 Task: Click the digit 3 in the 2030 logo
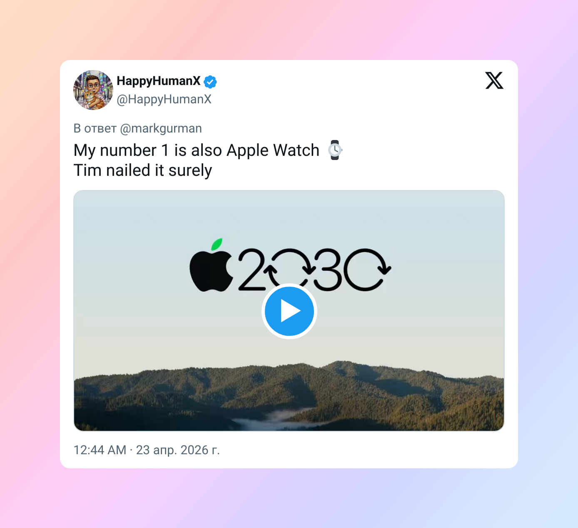coord(328,270)
